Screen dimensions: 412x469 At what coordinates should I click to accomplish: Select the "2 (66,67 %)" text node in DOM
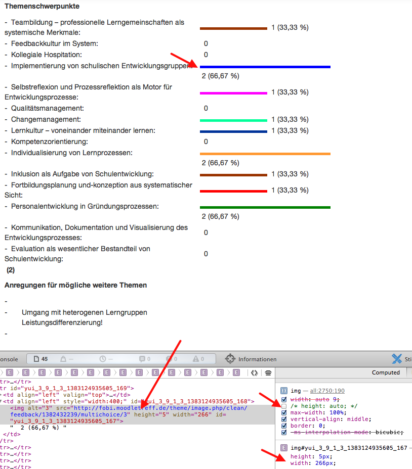[38, 428]
